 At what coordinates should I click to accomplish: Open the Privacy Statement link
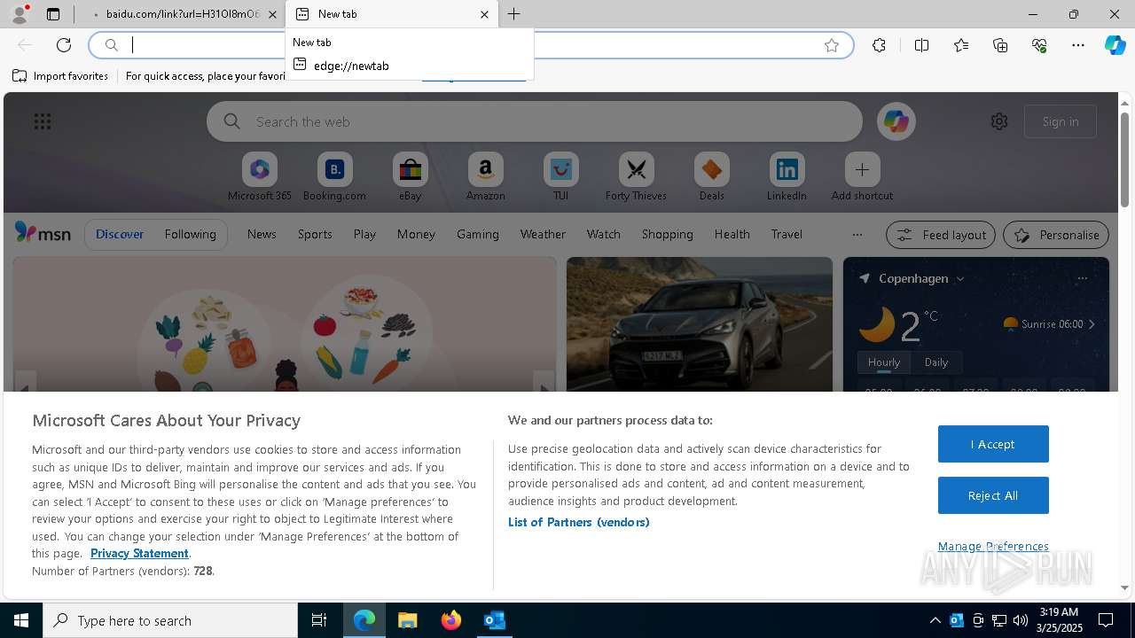139,553
